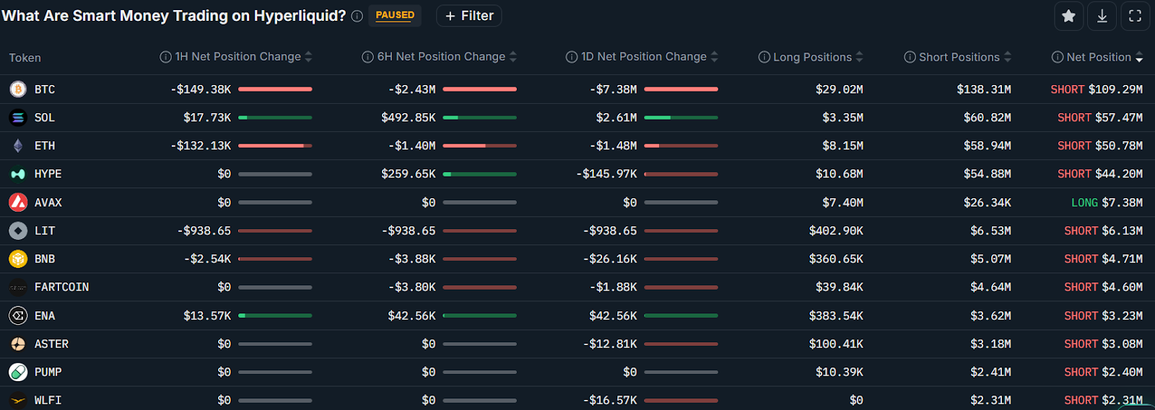1155x410 pixels.
Task: Sort by 1D Net Position Change
Action: (x=715, y=56)
